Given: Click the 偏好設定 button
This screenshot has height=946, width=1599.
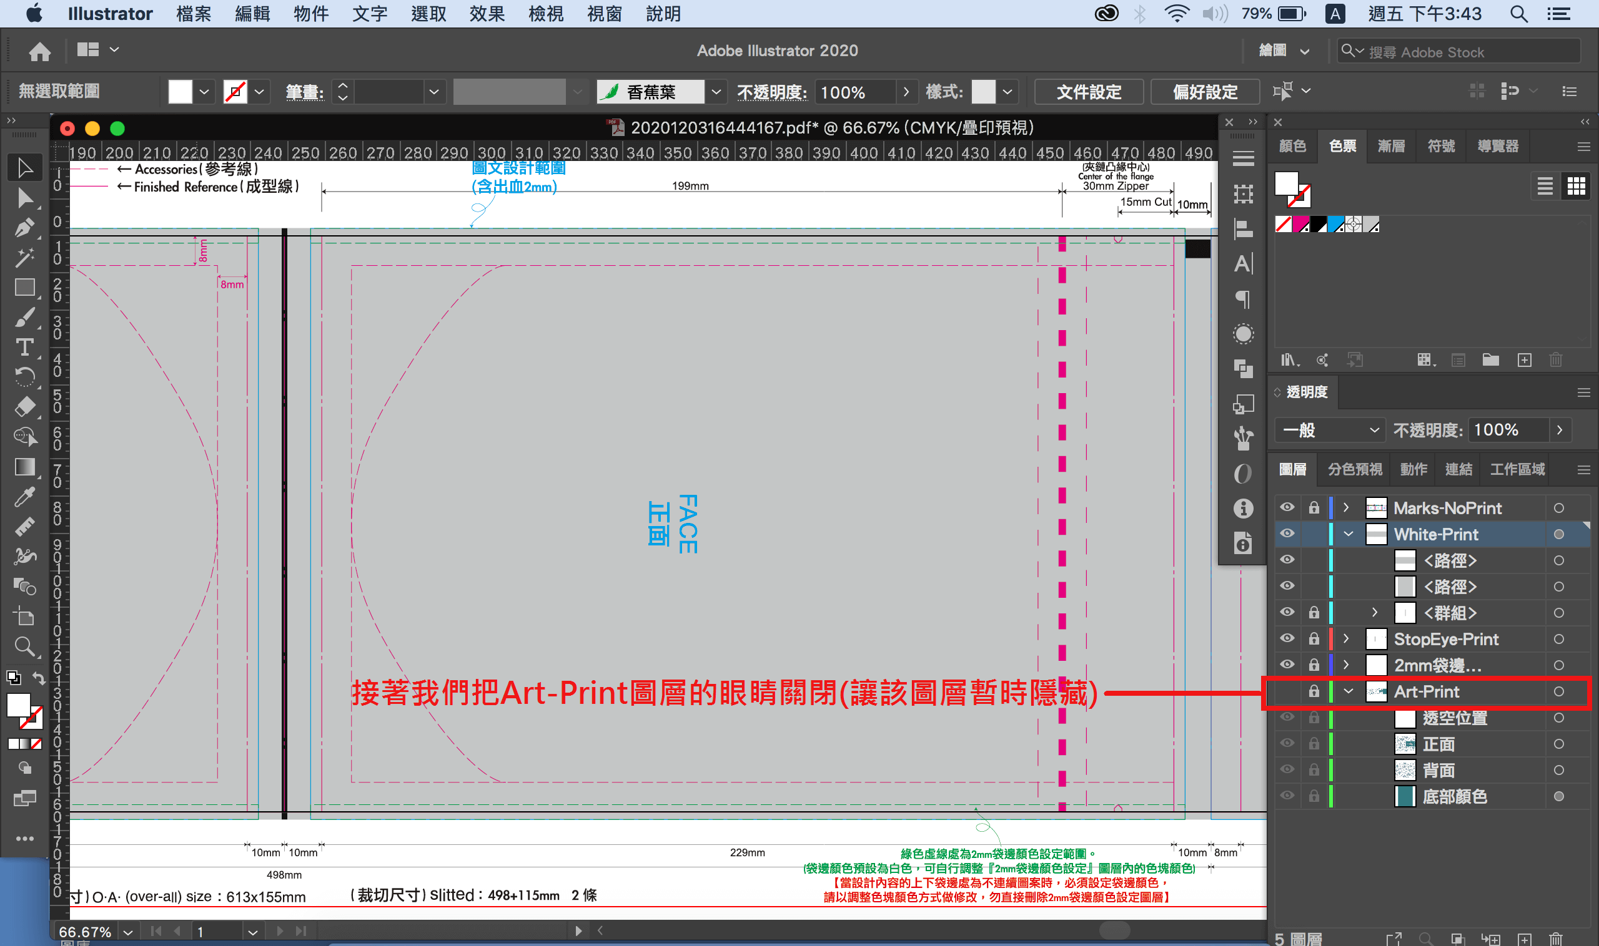Looking at the screenshot, I should (1204, 92).
